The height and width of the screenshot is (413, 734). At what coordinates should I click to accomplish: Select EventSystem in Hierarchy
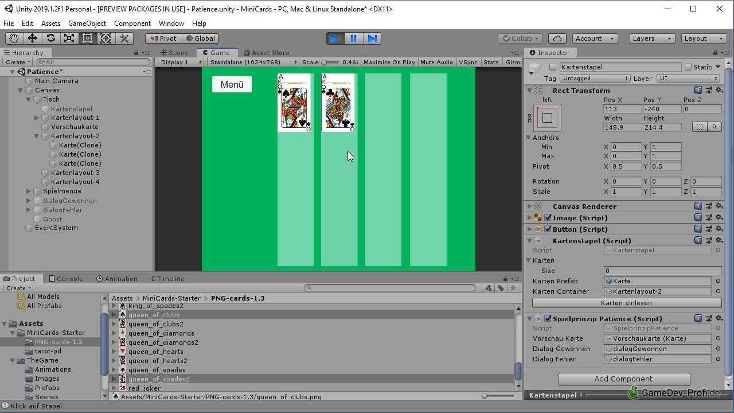[x=56, y=228]
